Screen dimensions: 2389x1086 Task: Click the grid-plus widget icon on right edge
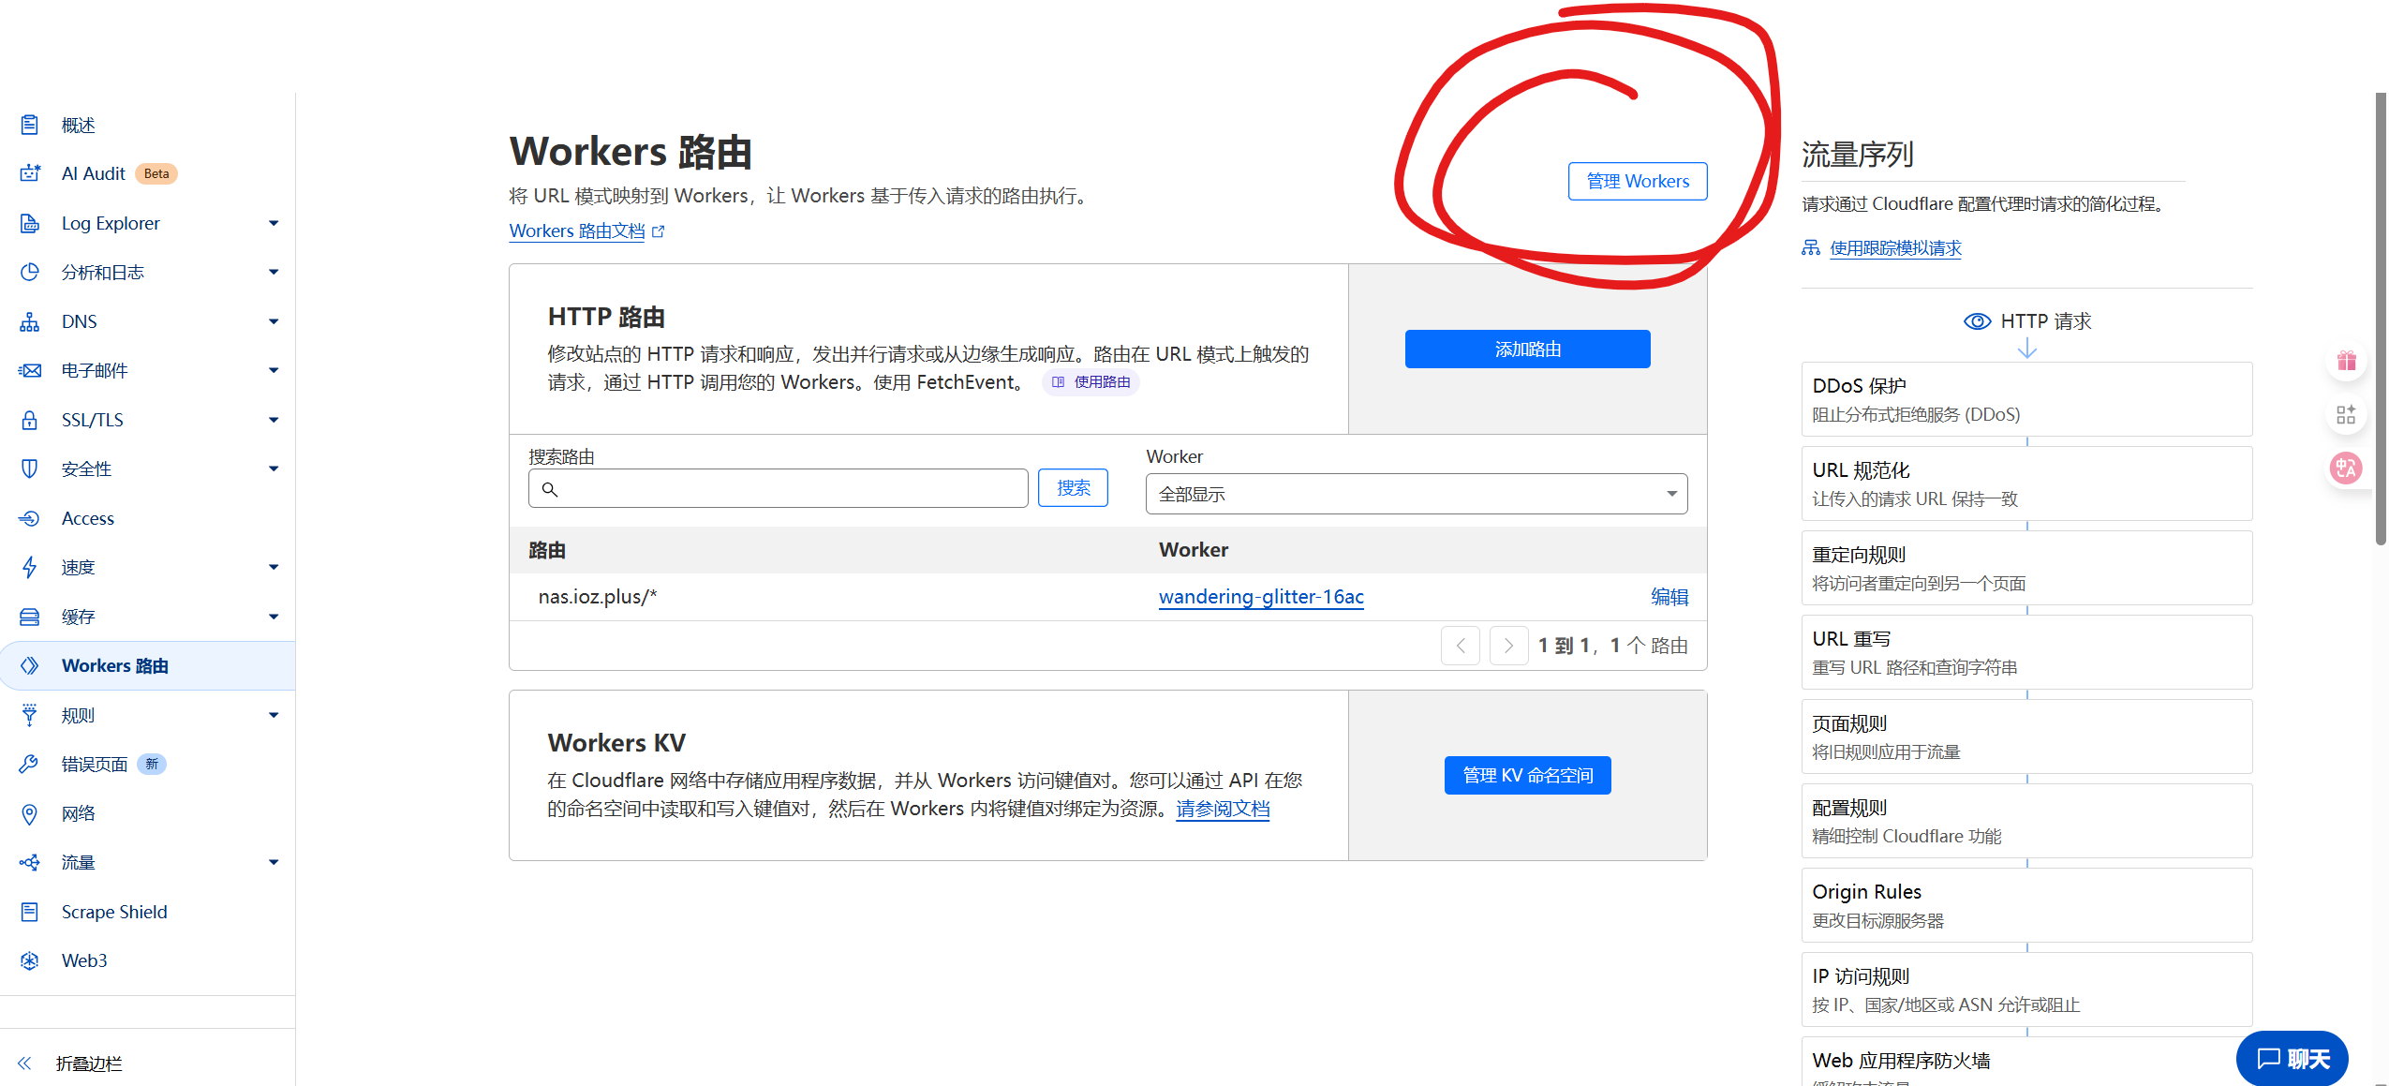click(2346, 414)
